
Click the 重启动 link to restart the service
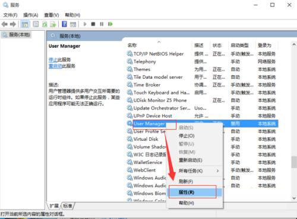click(x=55, y=66)
